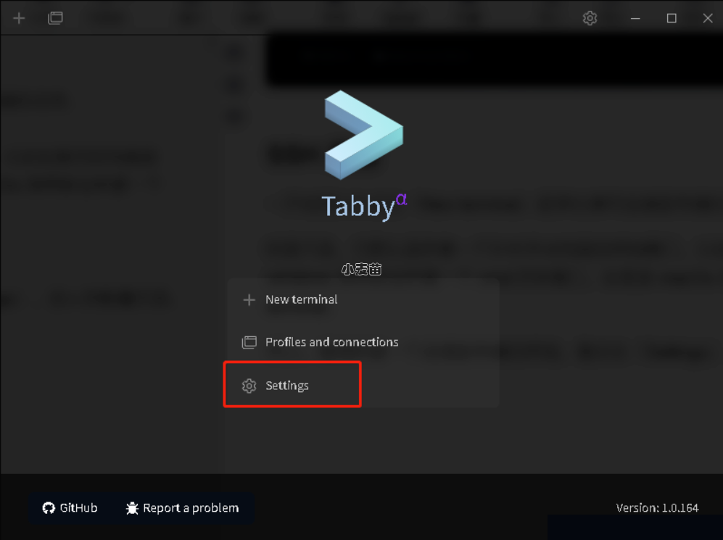Click the Tabby title text under the logo
Viewport: 723px width, 540px height.
358,207
